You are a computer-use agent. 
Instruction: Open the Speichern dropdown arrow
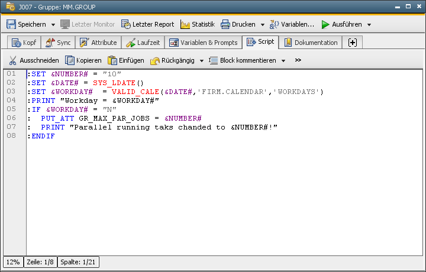(x=53, y=25)
